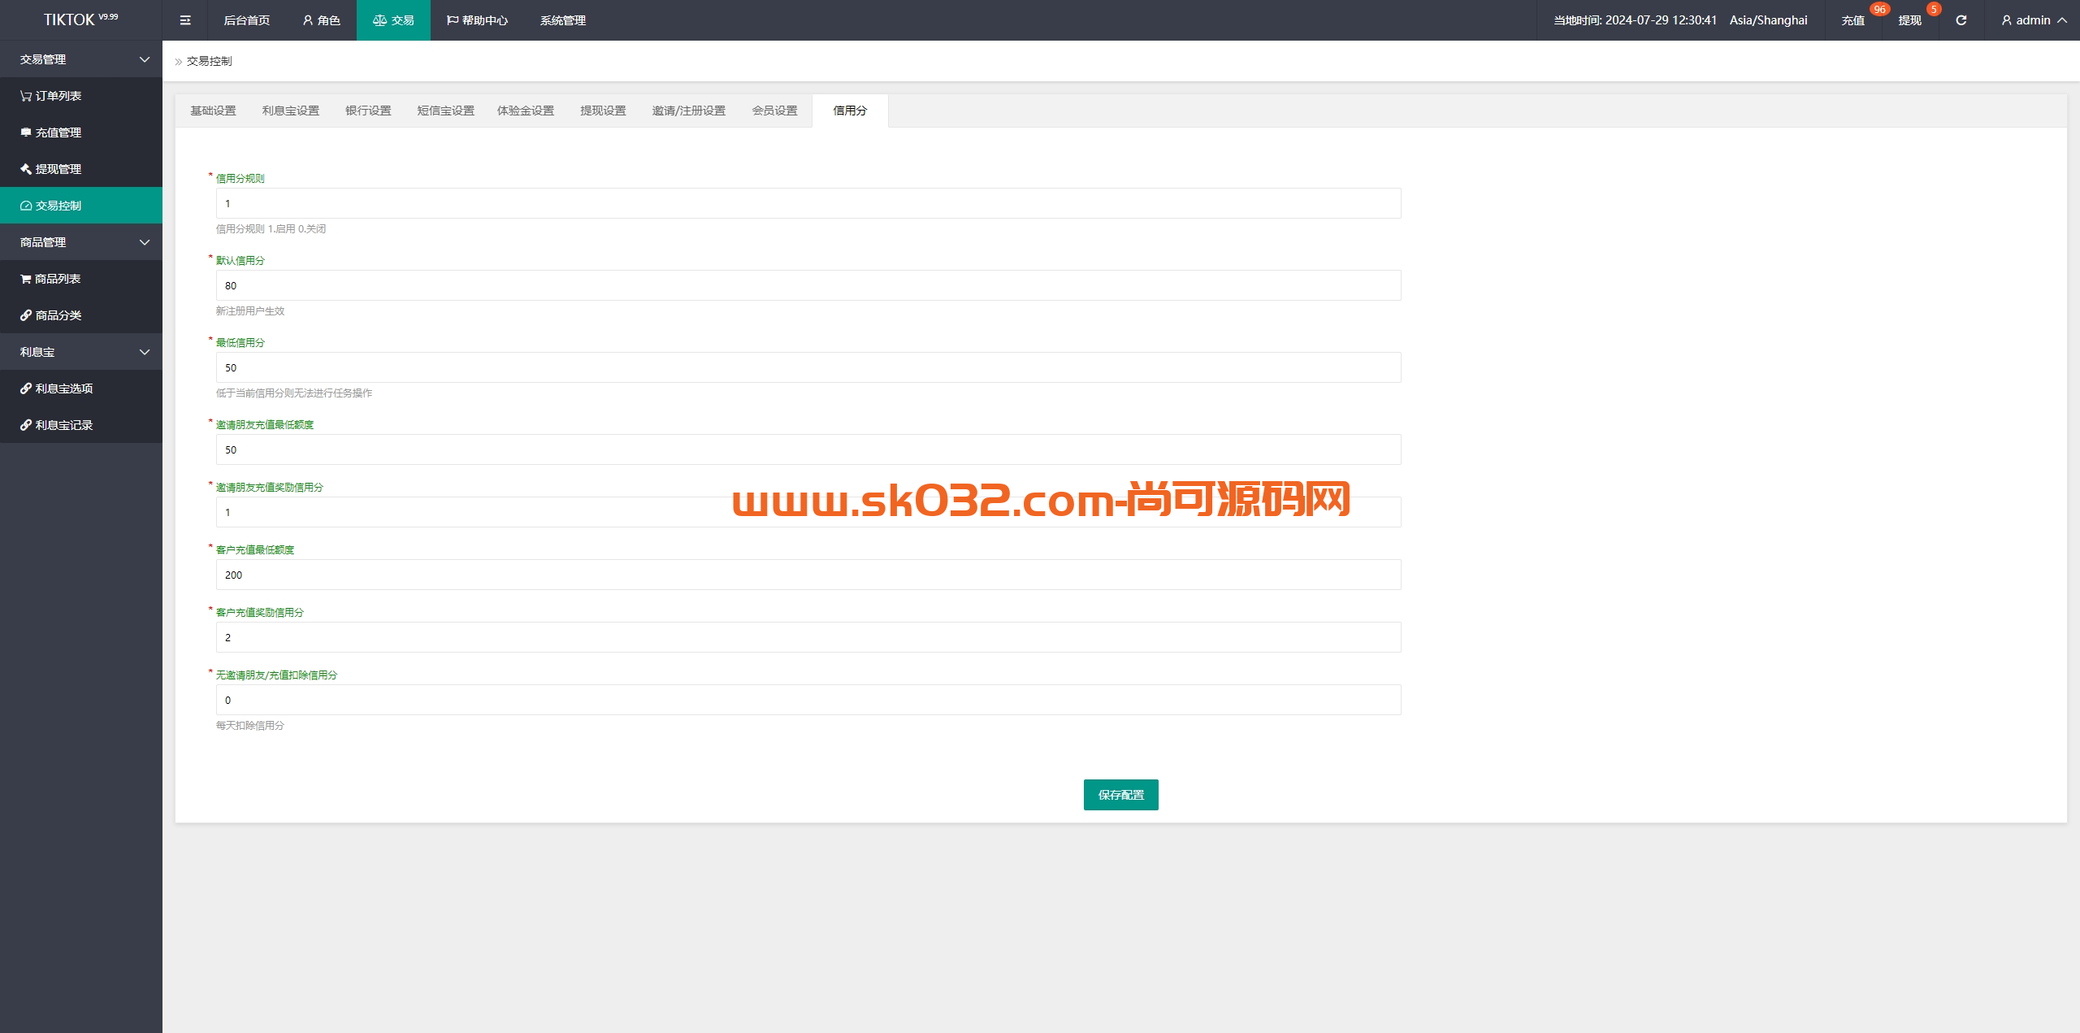Switch to the 提现设置 tab
The image size is (2080, 1033).
coord(603,111)
